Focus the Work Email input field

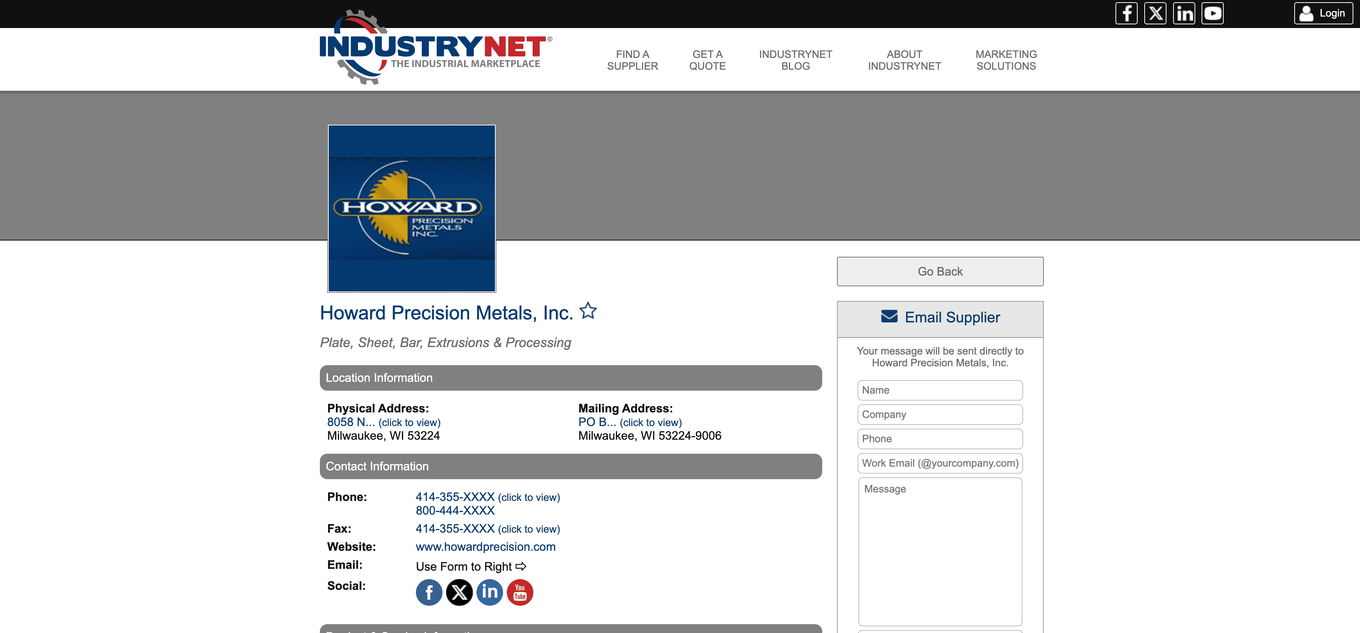click(940, 463)
